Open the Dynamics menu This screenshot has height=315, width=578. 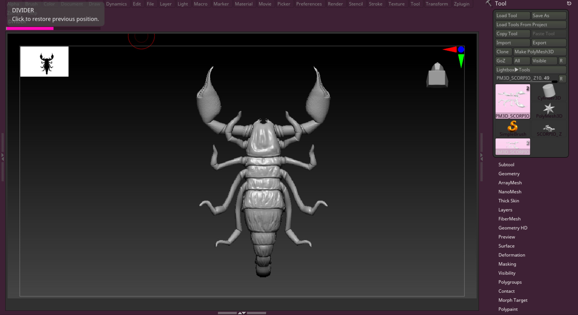click(x=116, y=4)
